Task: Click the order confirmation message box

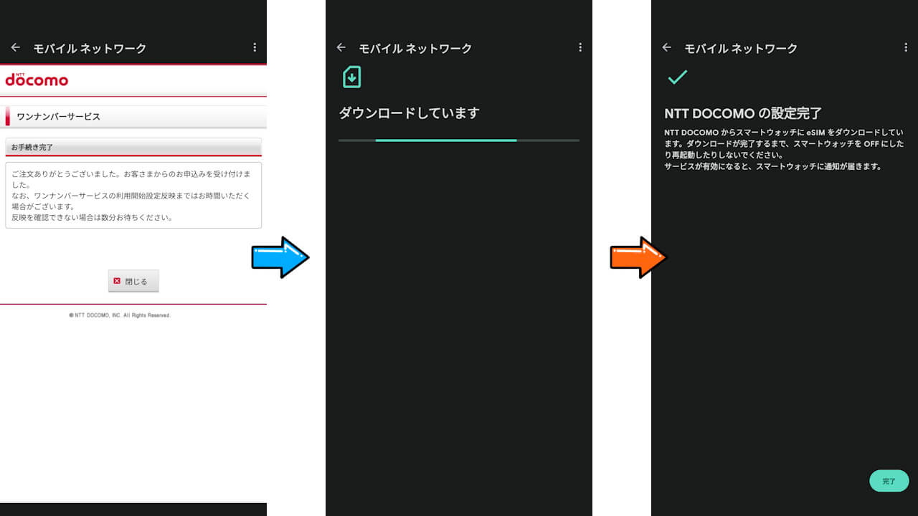Action: tap(133, 195)
